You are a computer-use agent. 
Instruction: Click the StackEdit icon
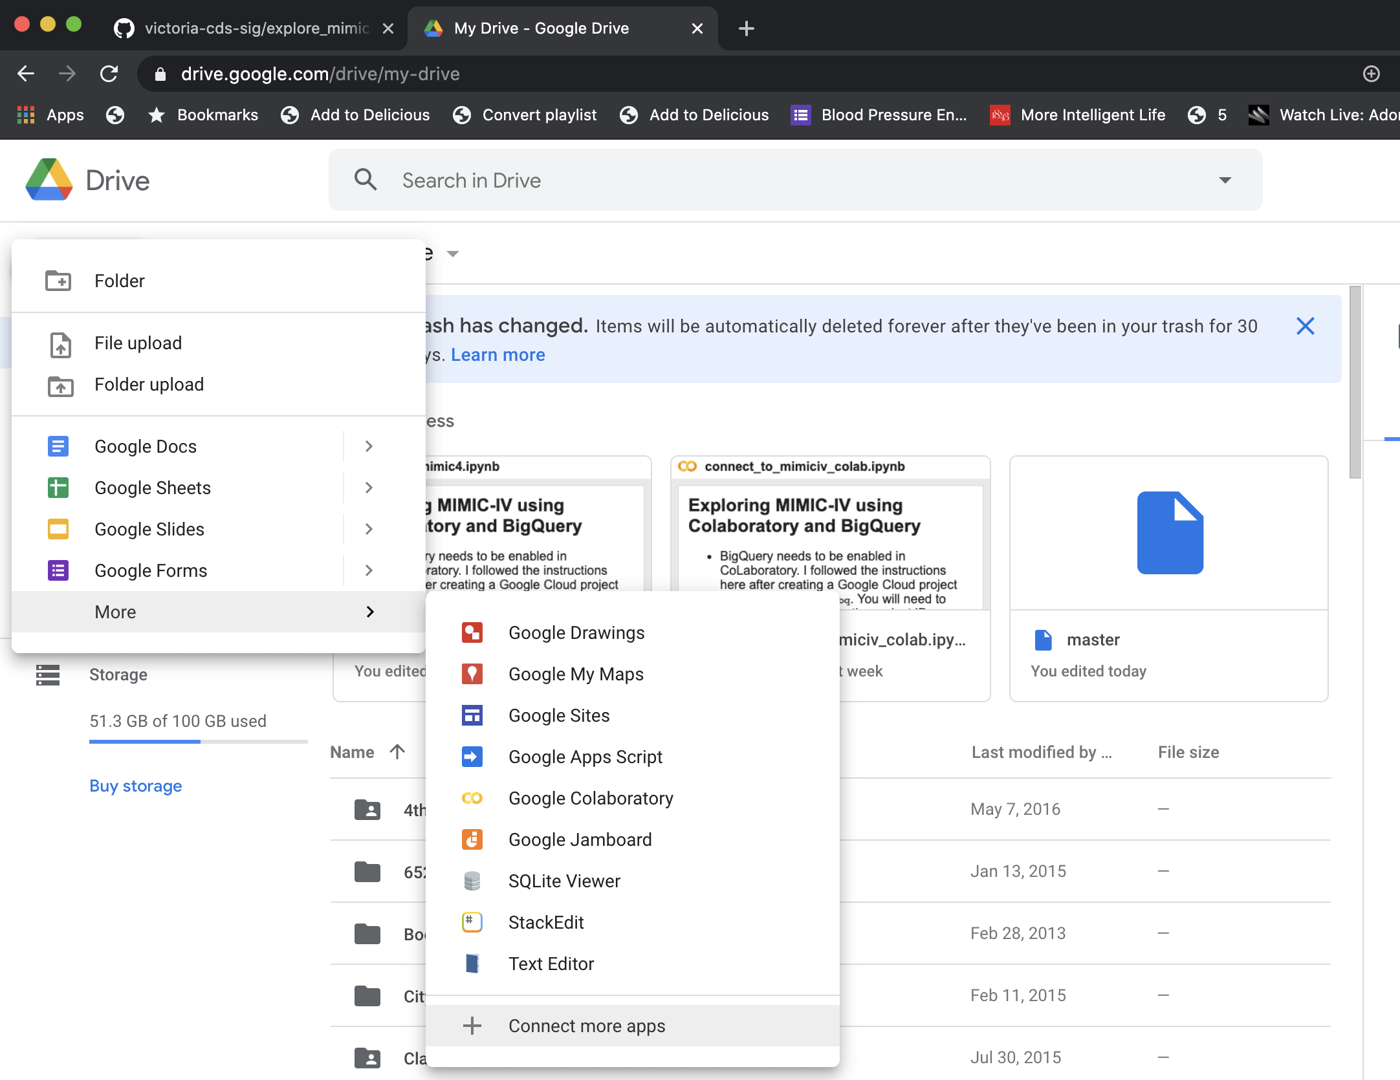[x=472, y=922]
